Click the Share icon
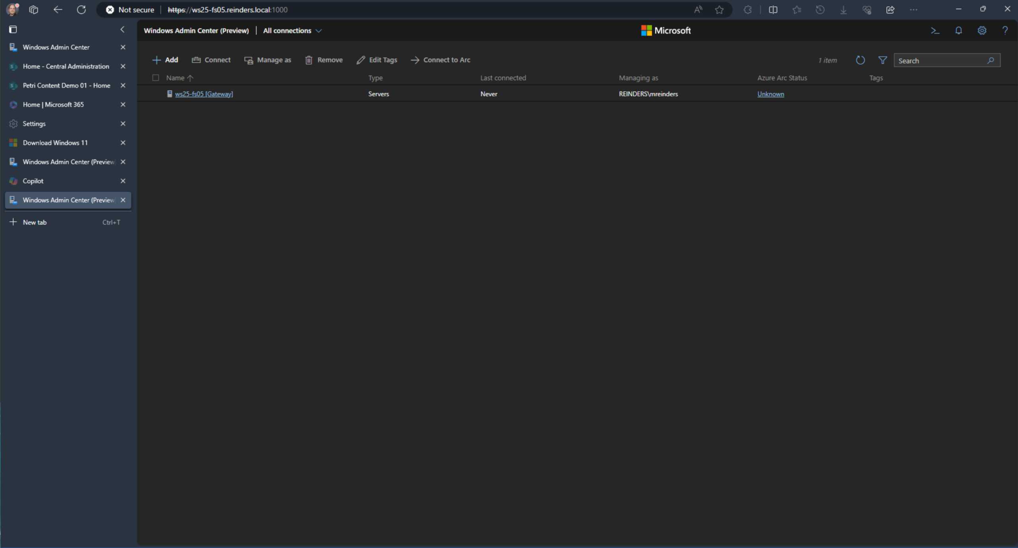 [x=890, y=10]
